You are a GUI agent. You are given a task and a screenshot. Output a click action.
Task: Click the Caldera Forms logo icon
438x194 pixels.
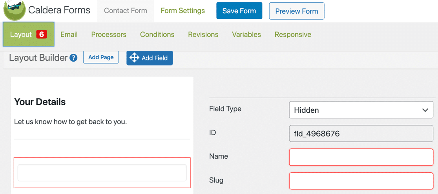[x=15, y=10]
